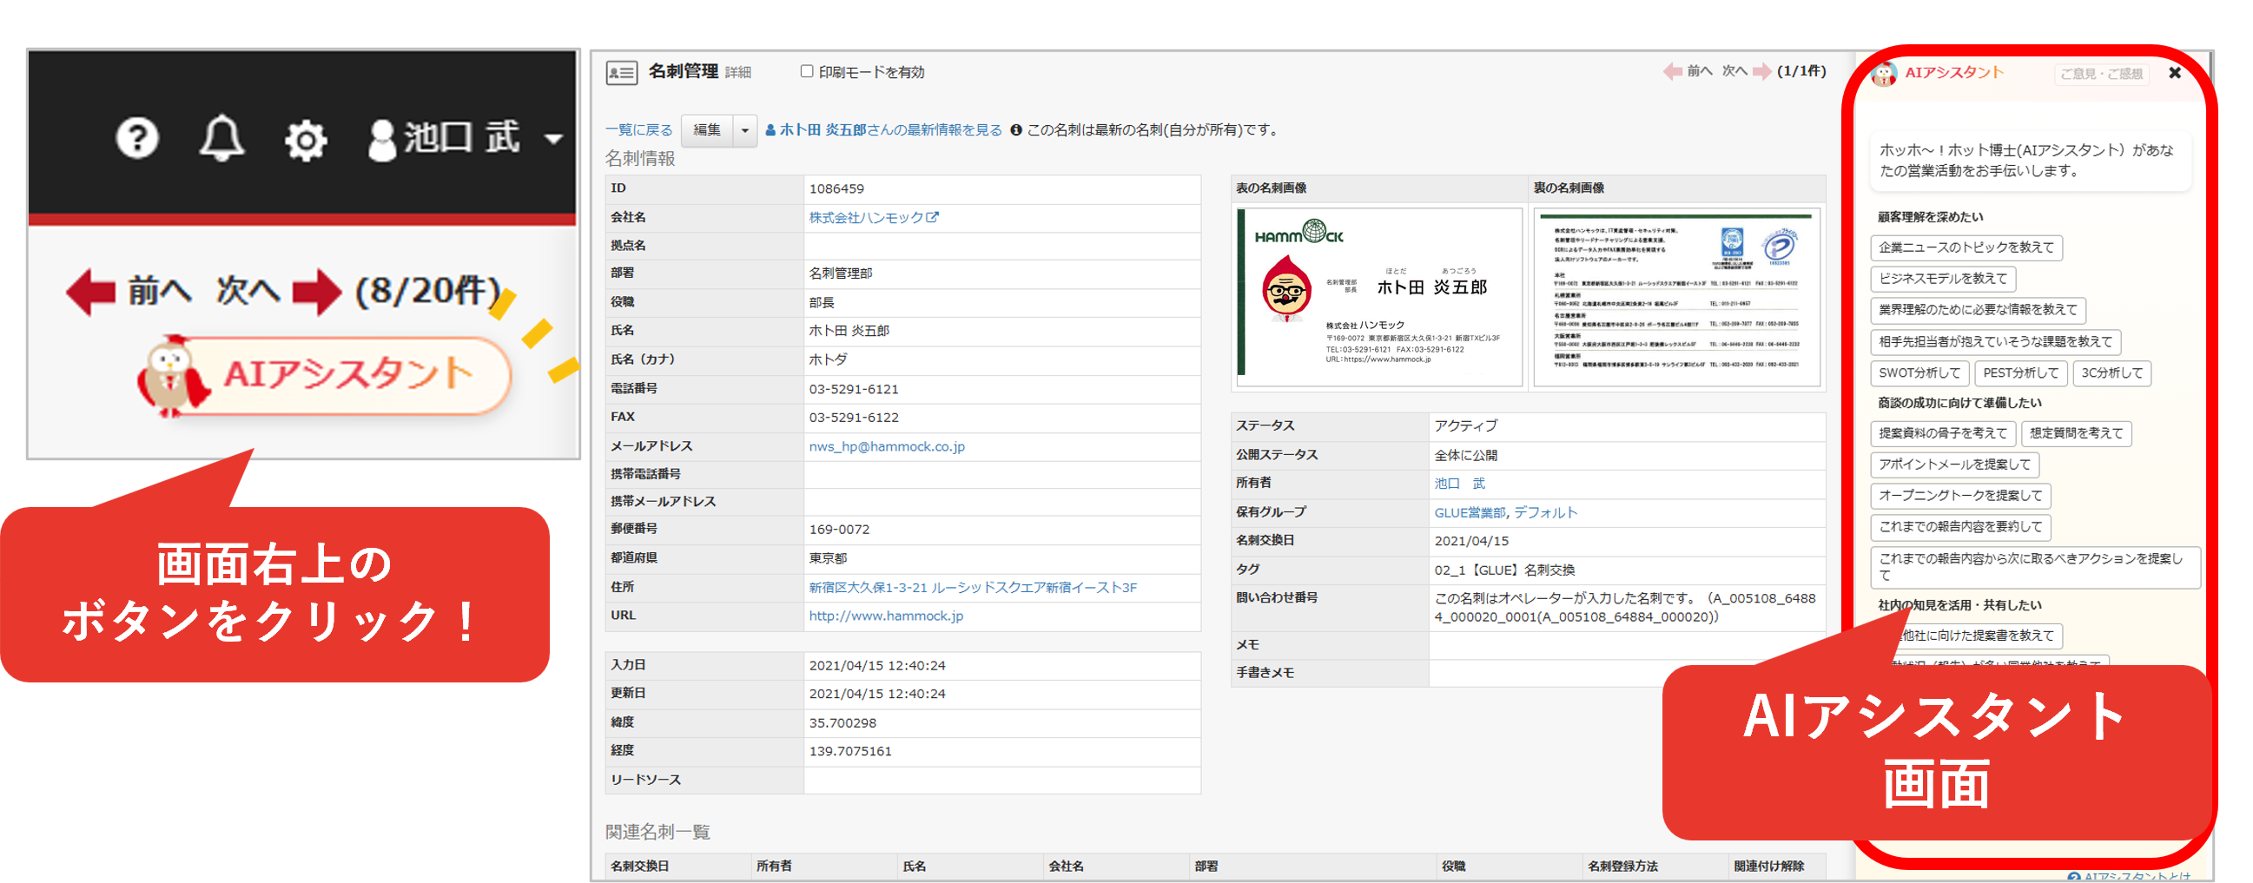
Task: Open the dropdown arrow next to 編集
Action: click(745, 130)
